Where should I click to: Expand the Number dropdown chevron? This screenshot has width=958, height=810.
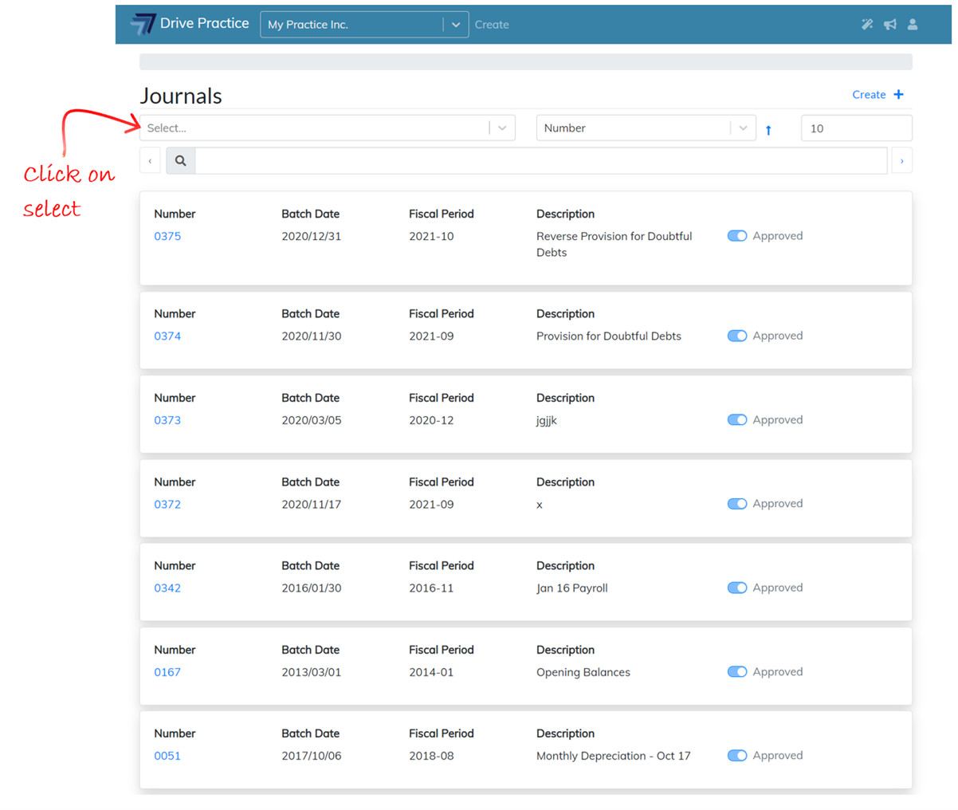(x=743, y=128)
